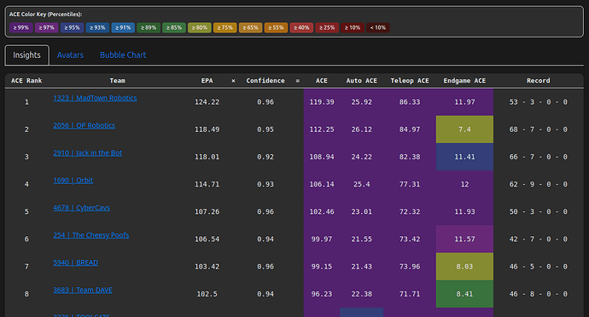Image resolution: width=589 pixels, height=317 pixels.
Task: Go to the 5940 BREAD team page
Action: point(75,262)
